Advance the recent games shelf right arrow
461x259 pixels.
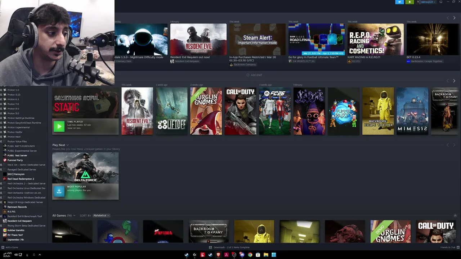tap(454, 81)
